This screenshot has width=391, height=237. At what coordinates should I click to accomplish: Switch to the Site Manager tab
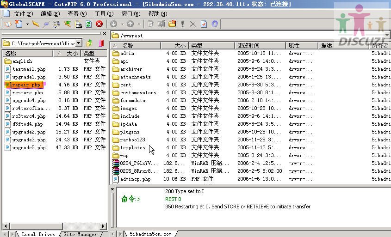(80, 234)
